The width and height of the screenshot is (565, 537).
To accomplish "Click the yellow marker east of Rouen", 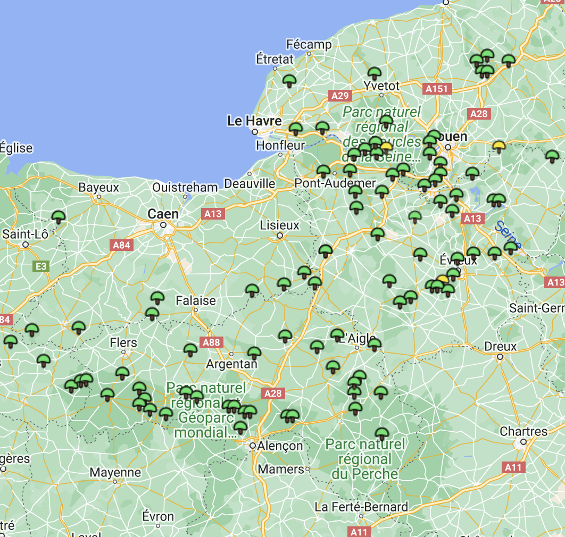I will click(499, 145).
